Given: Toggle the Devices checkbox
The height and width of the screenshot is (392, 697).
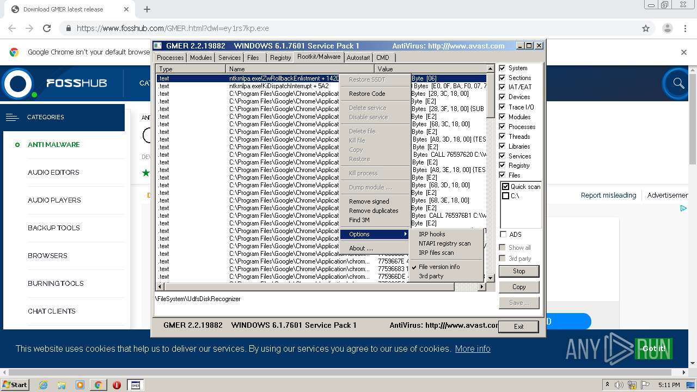Looking at the screenshot, I should coord(503,97).
